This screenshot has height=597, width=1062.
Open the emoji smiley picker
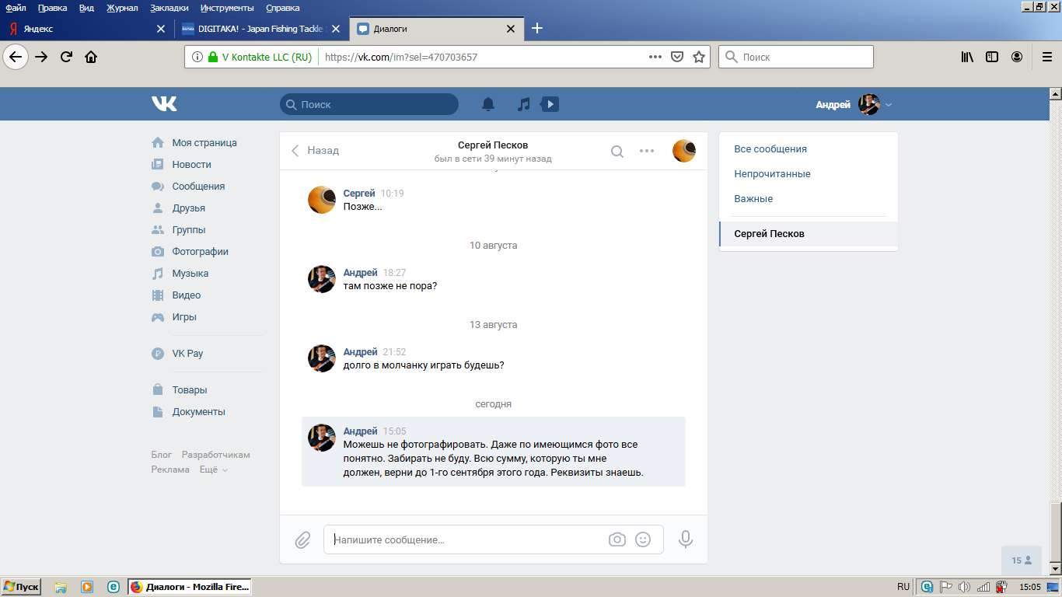(x=643, y=539)
